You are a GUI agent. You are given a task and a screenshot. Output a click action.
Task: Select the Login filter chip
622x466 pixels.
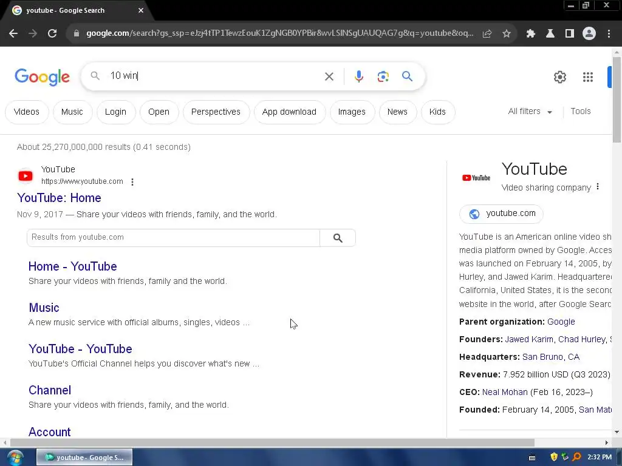(x=115, y=112)
